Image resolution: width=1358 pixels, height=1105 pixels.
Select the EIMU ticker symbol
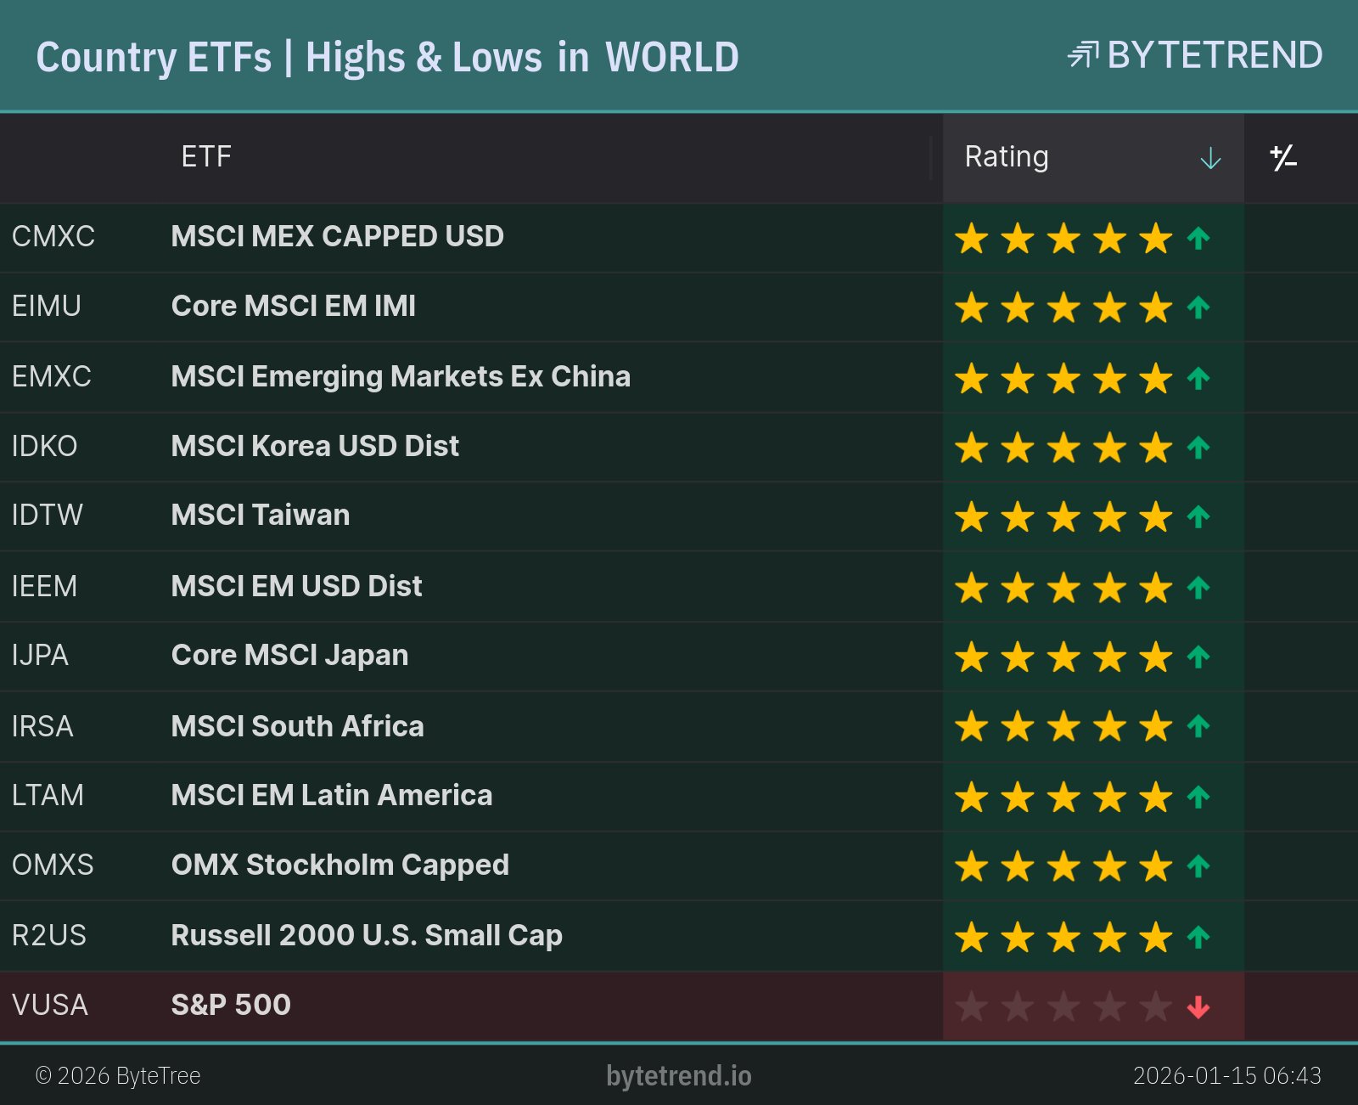click(x=47, y=306)
